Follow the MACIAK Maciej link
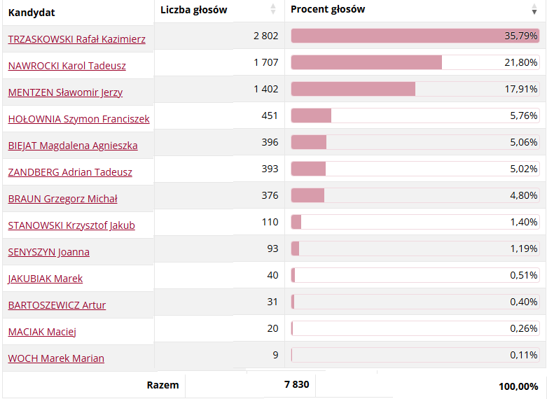Image resolution: width=547 pixels, height=399 pixels. pos(42,332)
